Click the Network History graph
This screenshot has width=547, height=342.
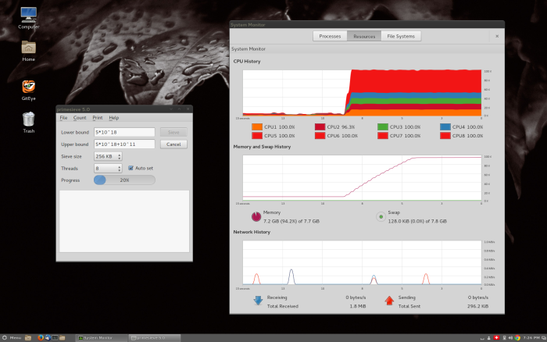[362, 262]
